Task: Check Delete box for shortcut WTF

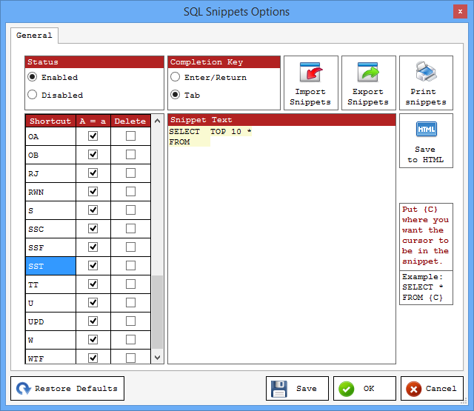Action: [130, 358]
